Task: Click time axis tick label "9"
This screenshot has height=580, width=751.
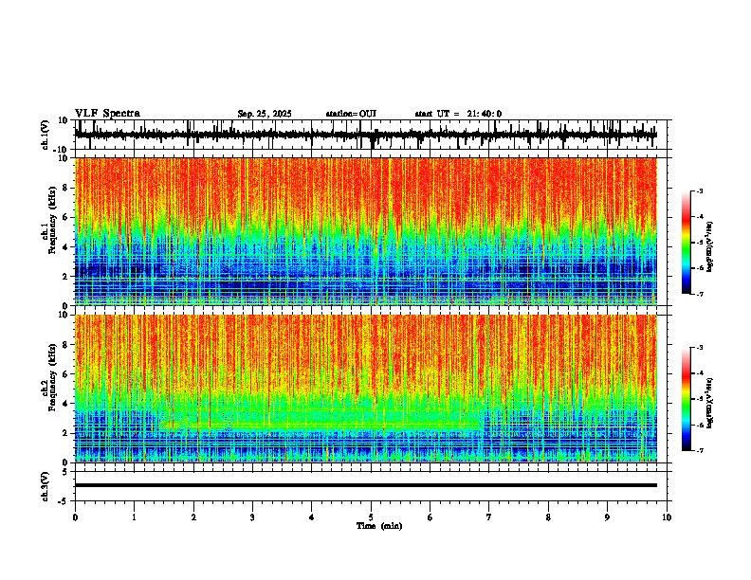Action: coord(607,517)
